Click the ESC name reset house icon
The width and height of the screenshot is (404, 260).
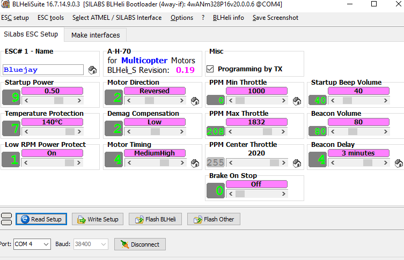92,70
